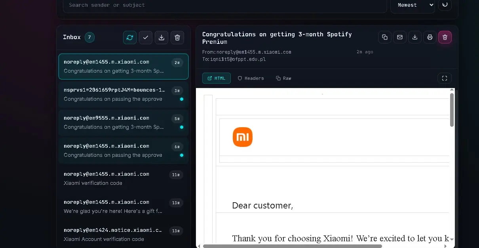Click the scroll right arrow in email view
The height and width of the screenshot is (248, 479).
[x=445, y=246]
